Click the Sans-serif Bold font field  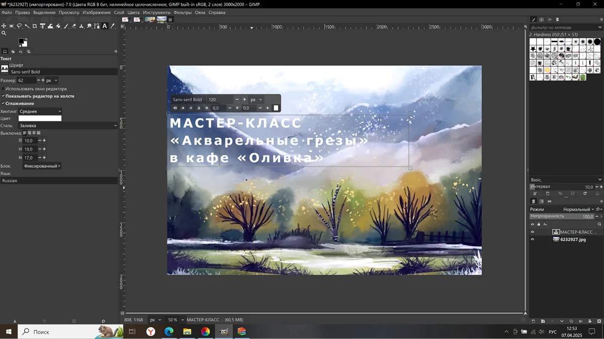coord(63,72)
